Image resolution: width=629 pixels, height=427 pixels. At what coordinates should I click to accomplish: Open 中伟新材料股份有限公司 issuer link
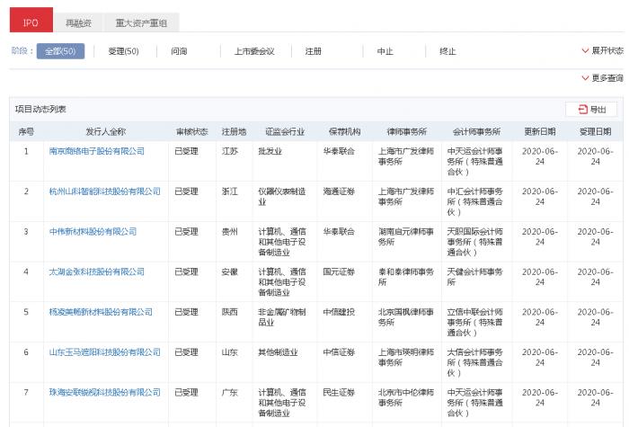93,231
